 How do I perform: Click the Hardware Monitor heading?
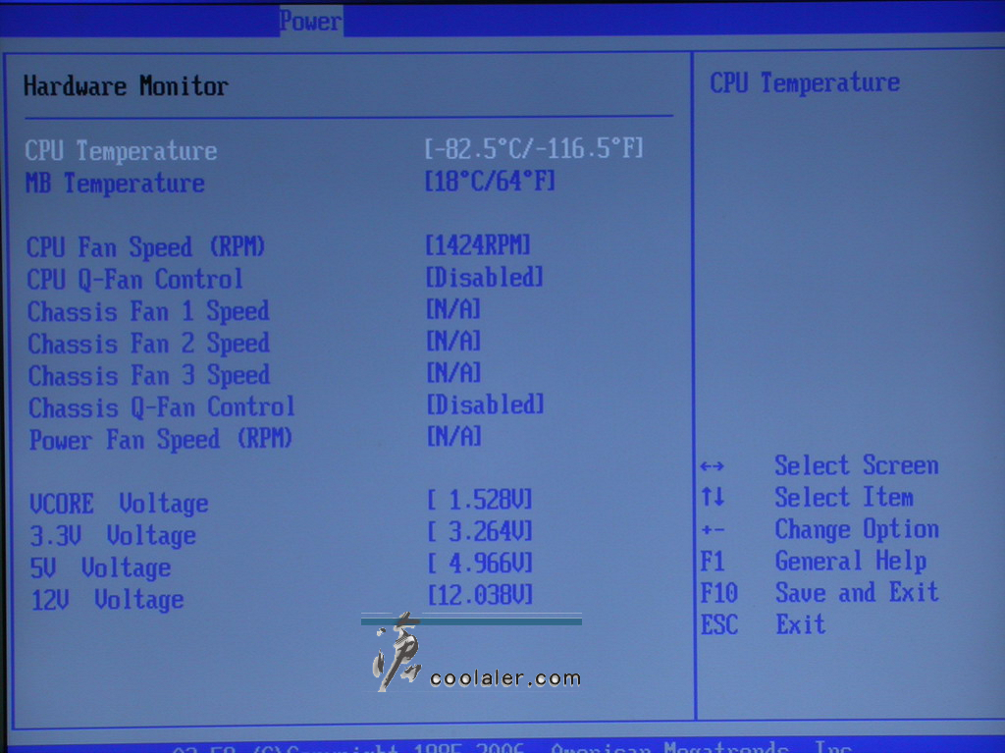point(126,86)
